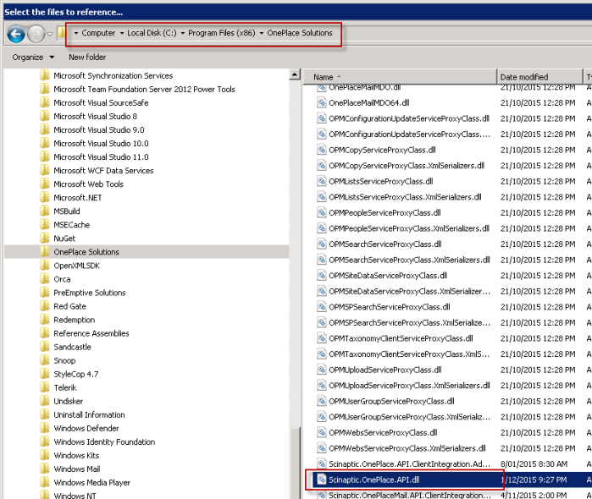Select the NuGet folder
This screenshot has width=592, height=499.
click(64, 239)
